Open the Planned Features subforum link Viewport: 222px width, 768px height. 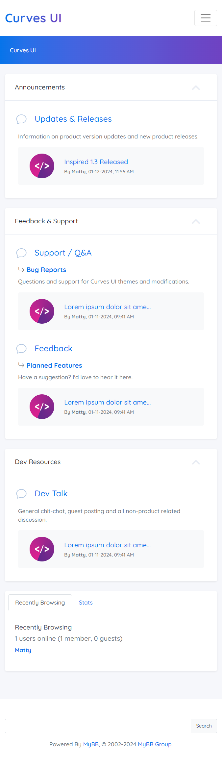click(x=54, y=365)
